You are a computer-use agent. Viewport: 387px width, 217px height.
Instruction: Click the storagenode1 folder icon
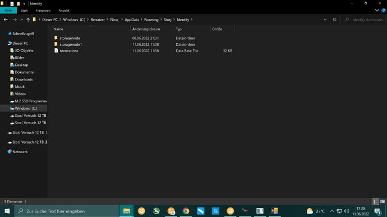tap(56, 44)
